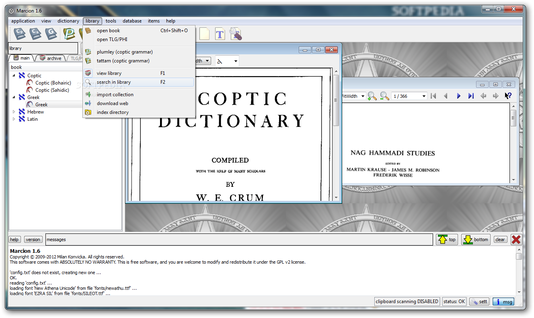Click the blank page toolbar icon
Image resolution: width=534 pixels, height=318 pixels.
[x=204, y=34]
